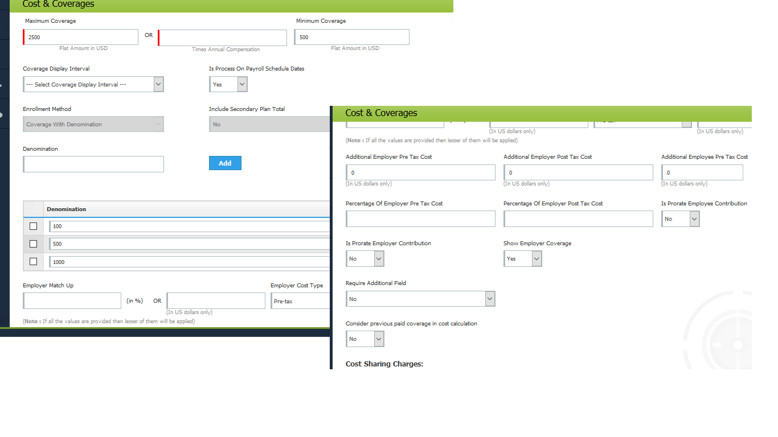The width and height of the screenshot is (778, 437).
Task: Check the box for denomination 100
Action: pyautogui.click(x=33, y=226)
